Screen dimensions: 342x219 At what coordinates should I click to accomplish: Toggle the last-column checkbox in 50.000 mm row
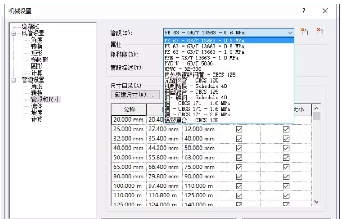[286, 158]
